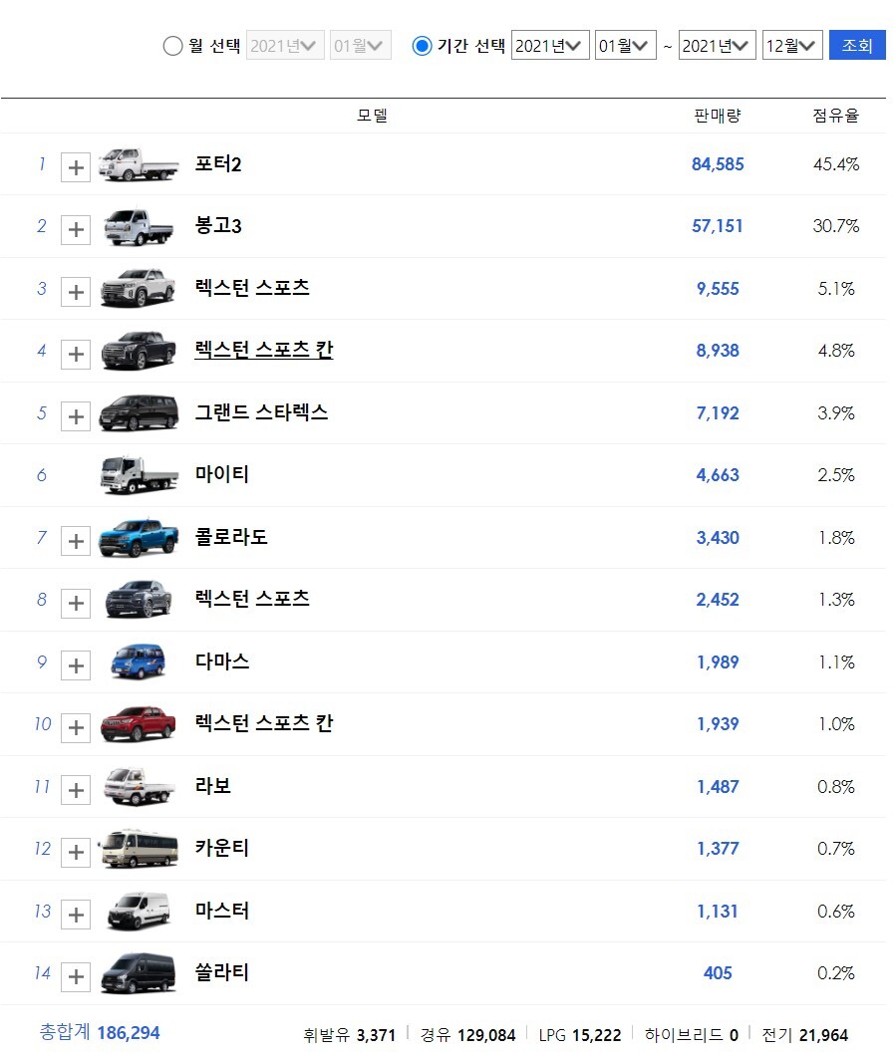Open the 그랜드 스타렉스 model link
This screenshot has width=894, height=1057.
point(261,411)
